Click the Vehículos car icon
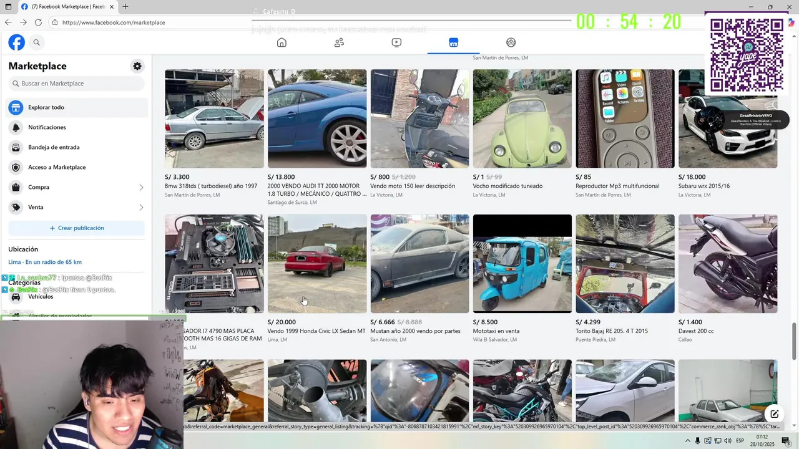 [x=16, y=297]
